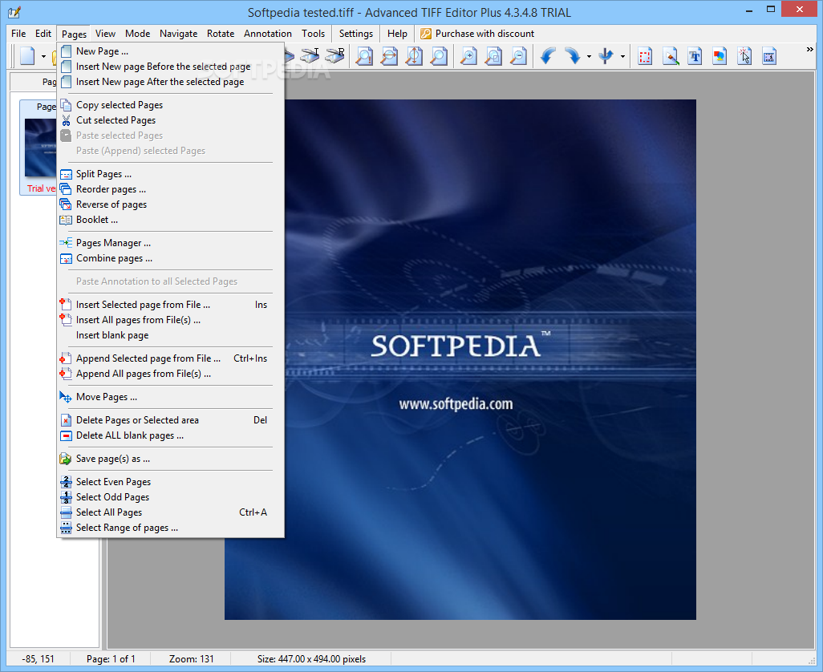Choose Save page(s) as...
The height and width of the screenshot is (672, 823).
(x=171, y=459)
